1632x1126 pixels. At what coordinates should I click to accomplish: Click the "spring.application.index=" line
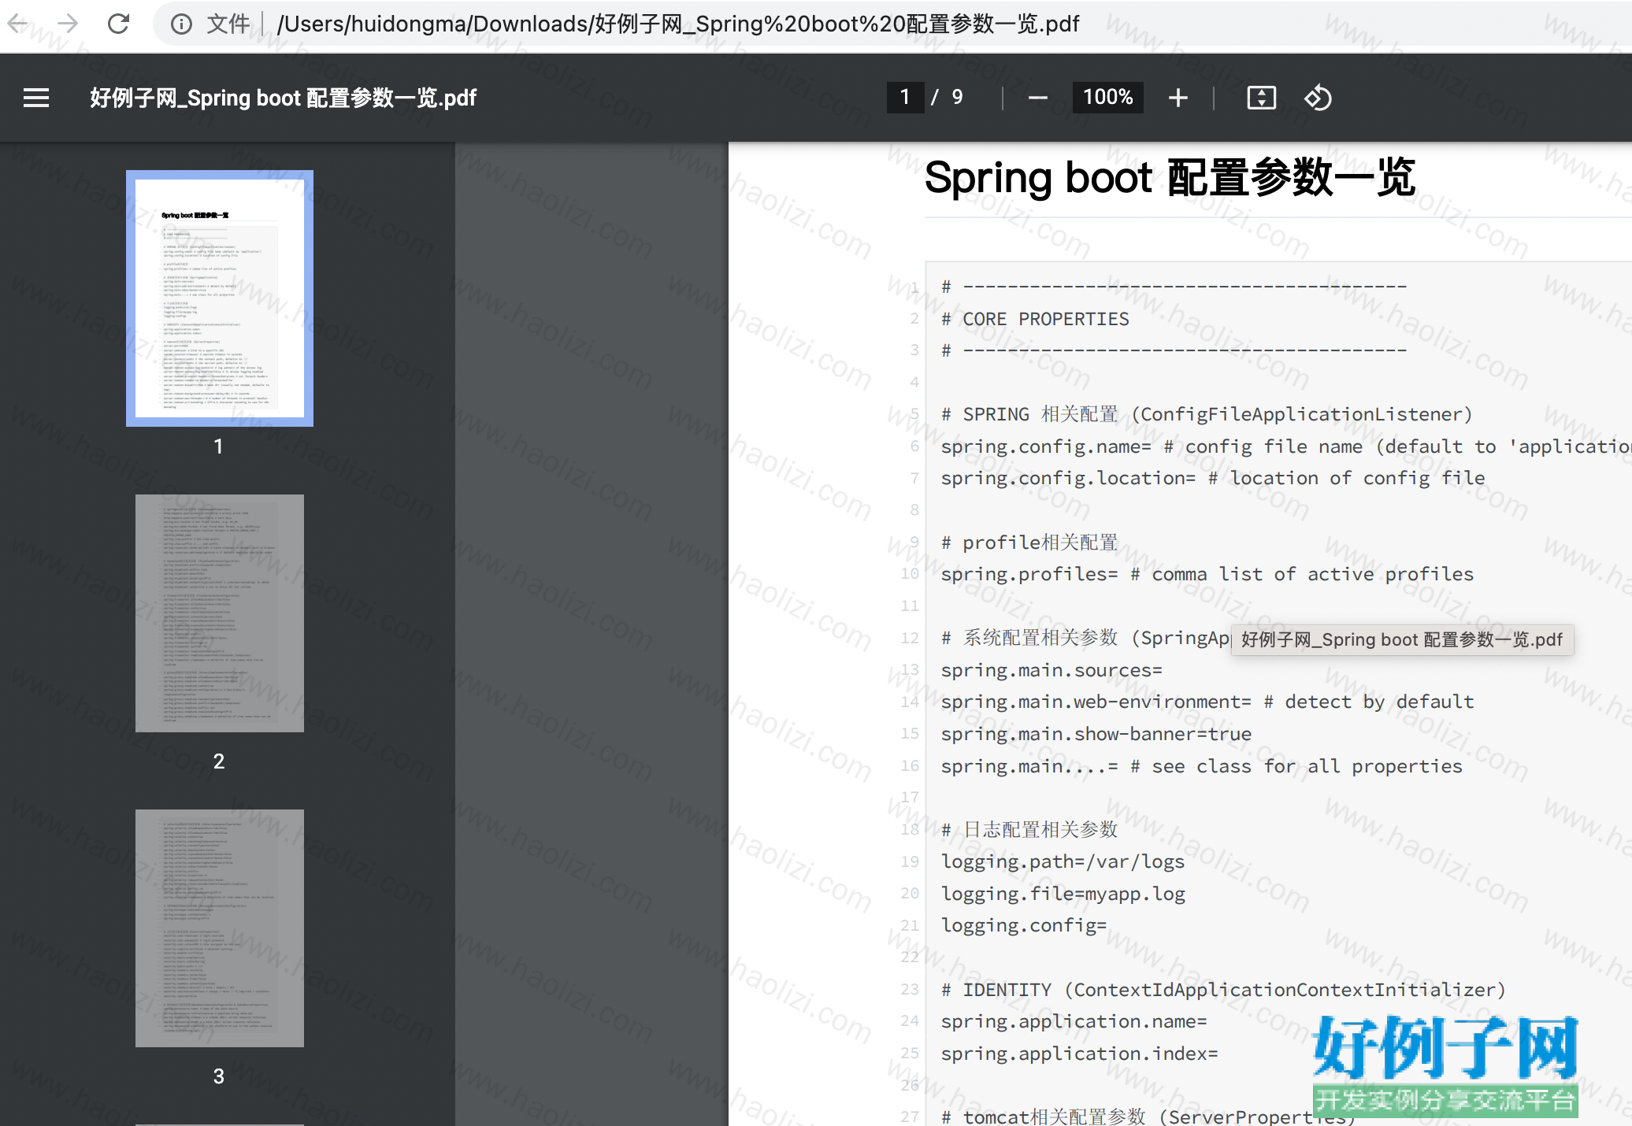[1080, 1054]
